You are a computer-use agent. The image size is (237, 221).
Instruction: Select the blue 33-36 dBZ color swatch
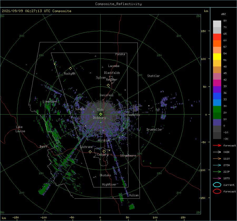pos(217,96)
